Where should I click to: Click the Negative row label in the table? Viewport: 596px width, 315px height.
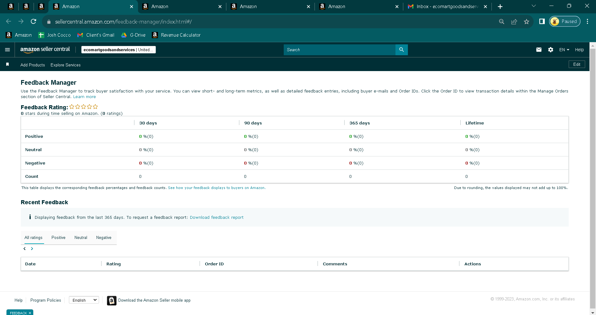(35, 163)
